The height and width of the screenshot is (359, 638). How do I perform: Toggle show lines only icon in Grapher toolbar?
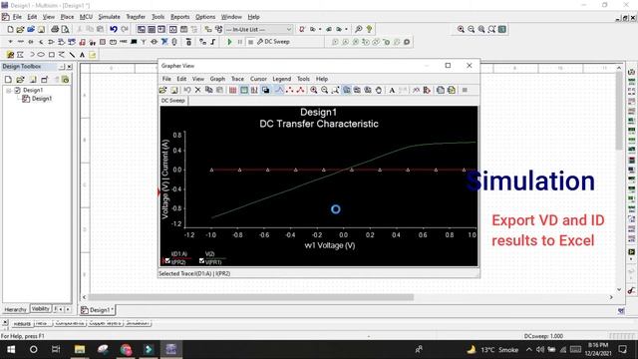[x=279, y=90]
